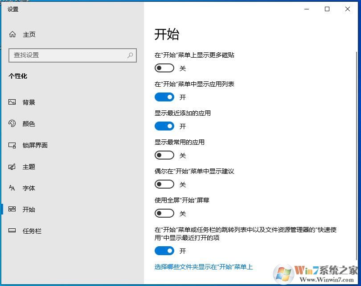Viewport: 361px width, 286px height.
Task: Disable 显示最近打开的项 toggle
Action: click(164, 251)
